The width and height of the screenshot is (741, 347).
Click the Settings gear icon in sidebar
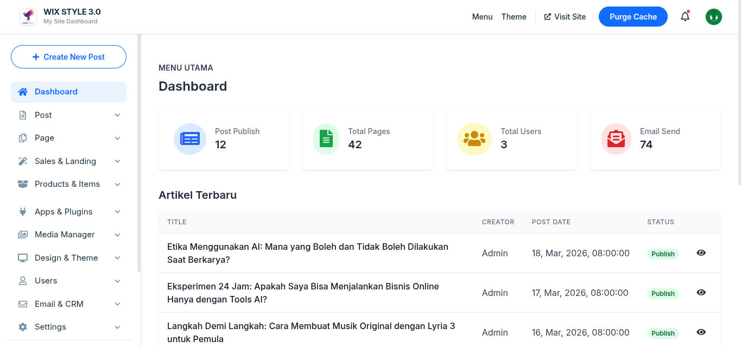click(23, 327)
